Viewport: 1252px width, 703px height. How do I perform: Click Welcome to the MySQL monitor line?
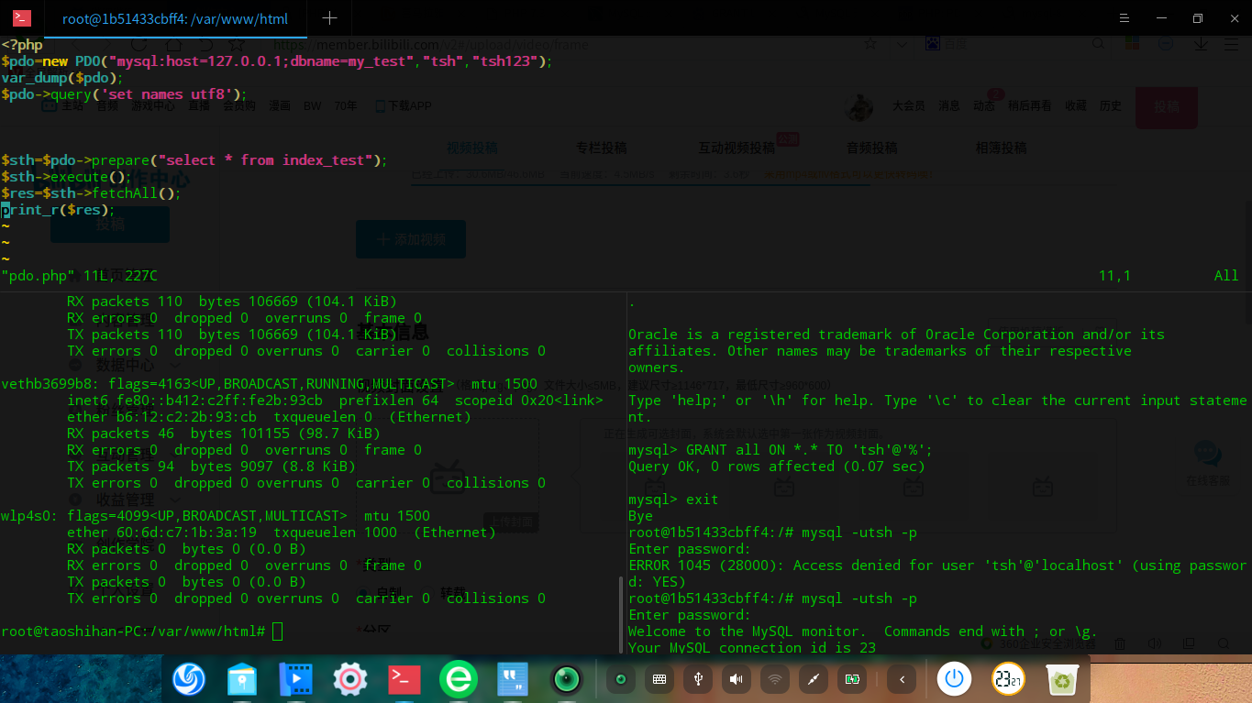click(863, 632)
